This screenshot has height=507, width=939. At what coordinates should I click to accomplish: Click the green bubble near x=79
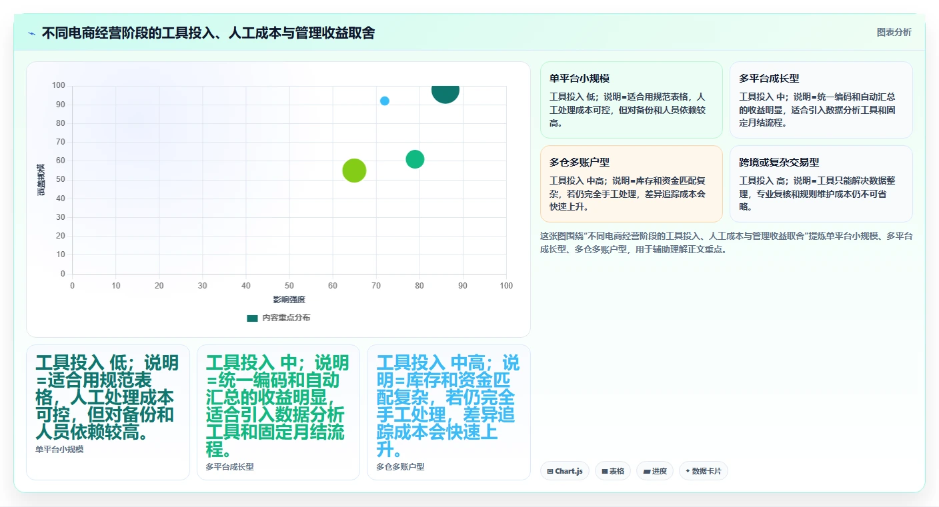415,159
